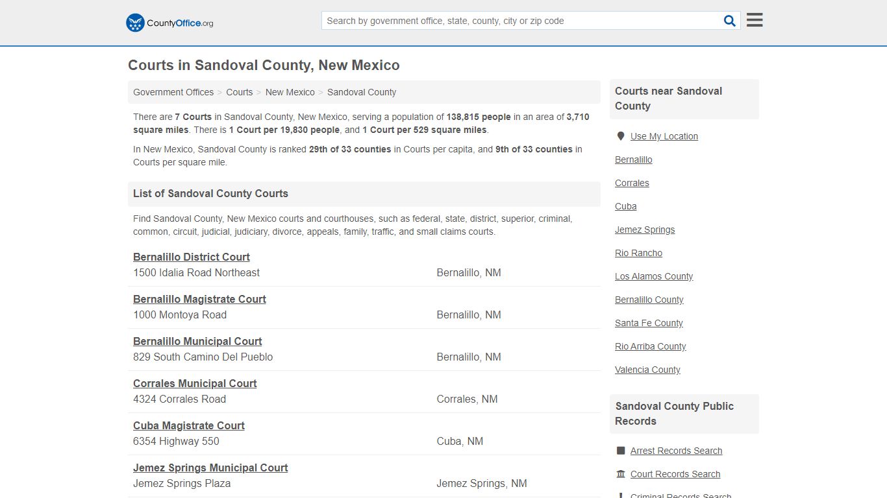This screenshot has width=887, height=498.
Task: Open Bernalillo Municipal Court
Action: pyautogui.click(x=197, y=341)
